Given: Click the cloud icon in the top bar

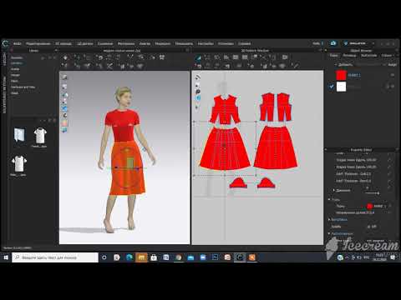Looking at the screenshot, I should pos(333,43).
